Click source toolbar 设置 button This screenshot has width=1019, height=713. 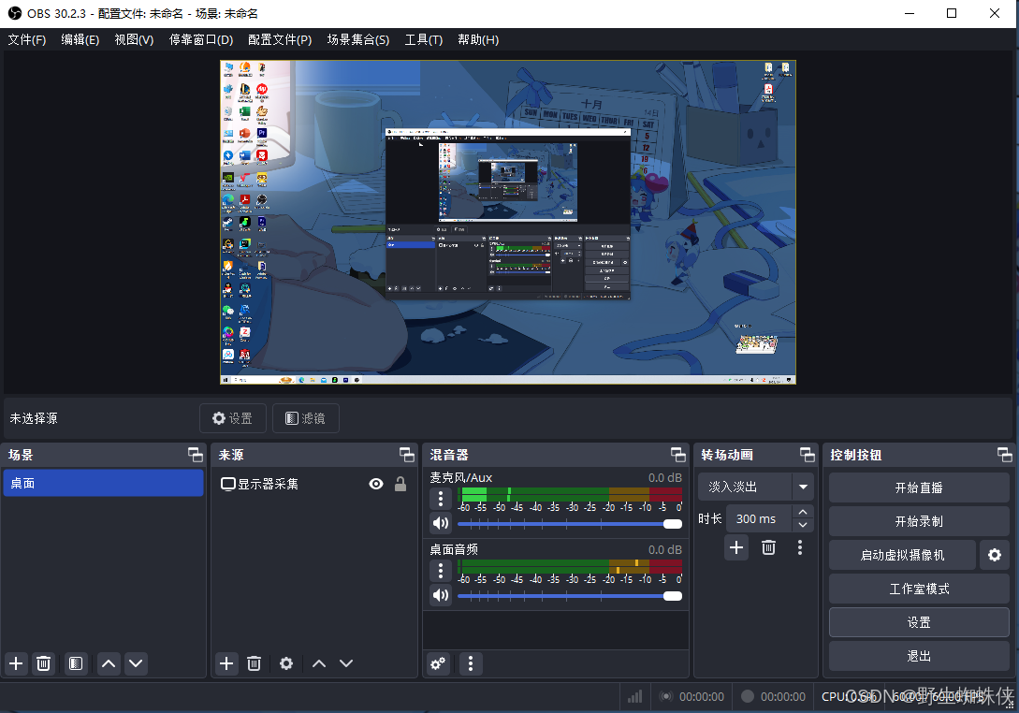pyautogui.click(x=233, y=418)
